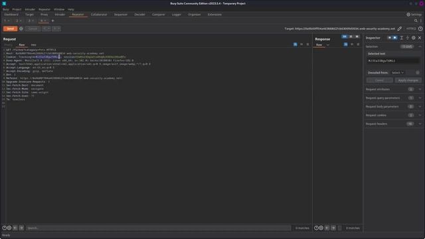Click the request Search input field

pos(158,228)
